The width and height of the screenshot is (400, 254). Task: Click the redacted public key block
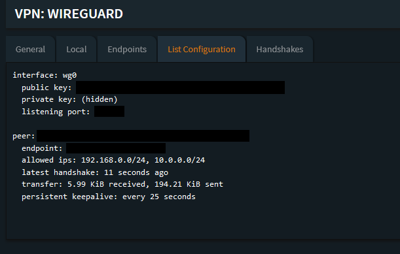pos(180,87)
